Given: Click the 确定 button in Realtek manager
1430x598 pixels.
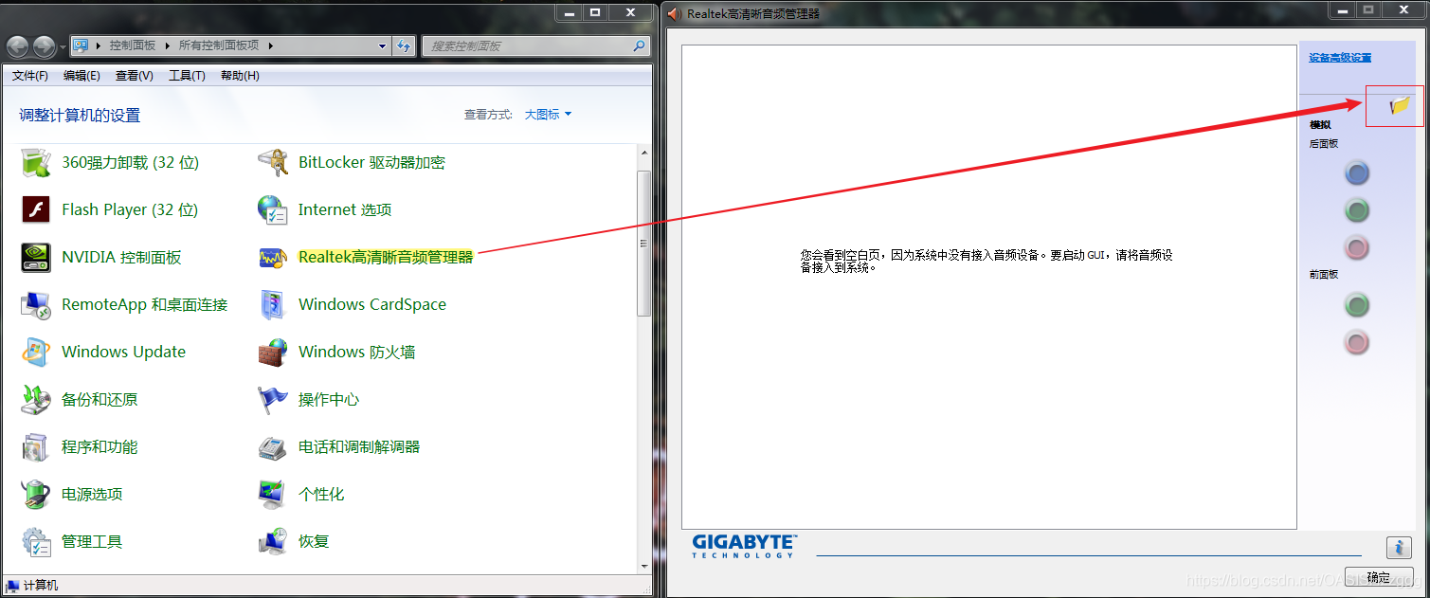Looking at the screenshot, I should (1379, 577).
